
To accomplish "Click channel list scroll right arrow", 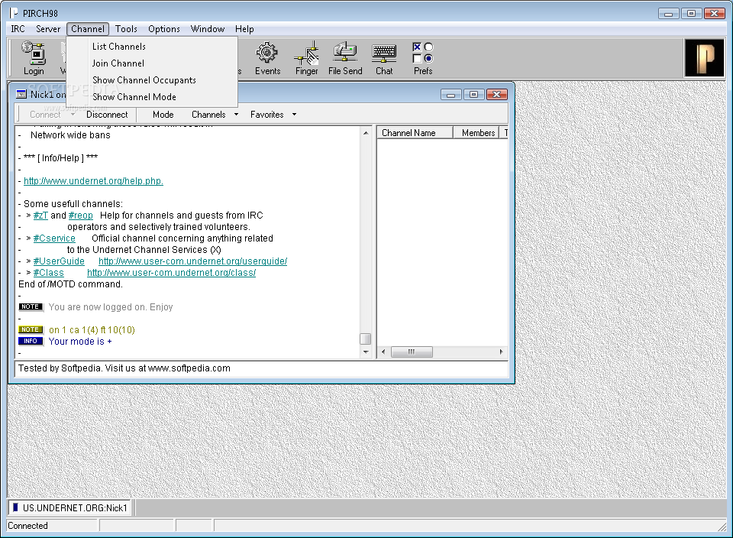I will tap(501, 352).
